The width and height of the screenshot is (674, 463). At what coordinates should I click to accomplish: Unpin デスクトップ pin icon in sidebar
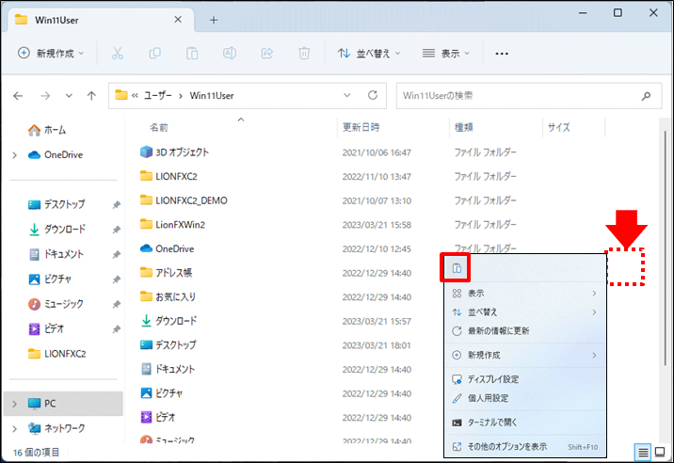(116, 205)
